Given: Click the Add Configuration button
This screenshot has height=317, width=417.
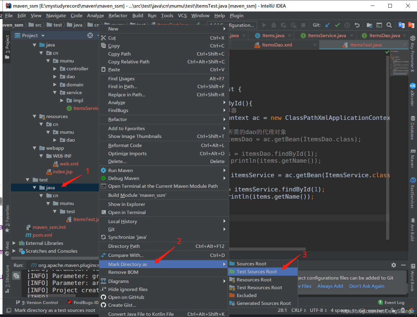Looking at the screenshot, I should [x=232, y=25].
